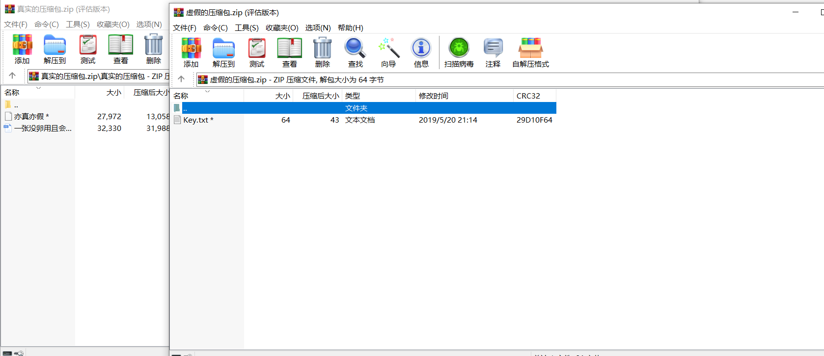Click the 查找 (Find) magnifier icon
Image resolution: width=824 pixels, height=356 pixels.
coord(355,52)
